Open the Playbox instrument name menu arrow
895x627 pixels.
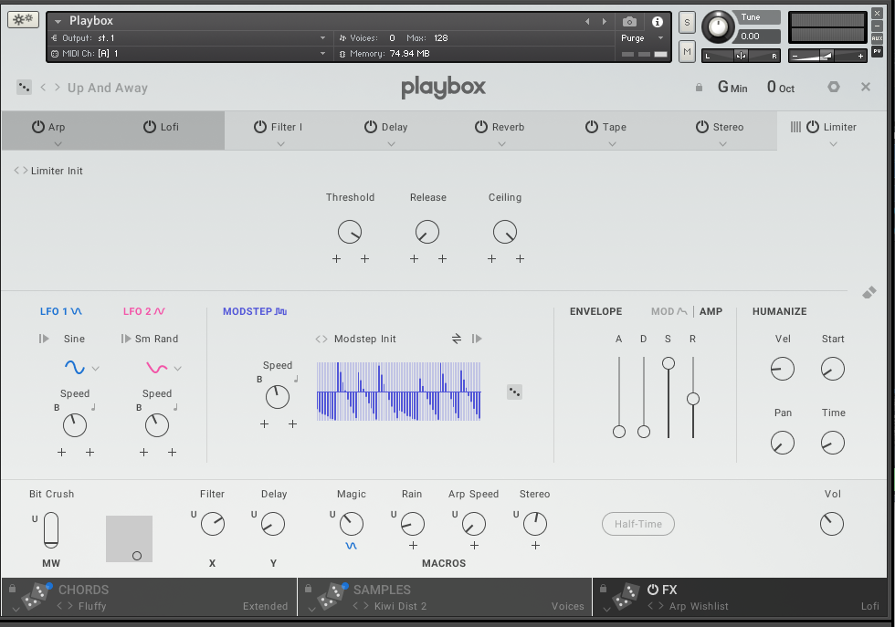coord(58,22)
